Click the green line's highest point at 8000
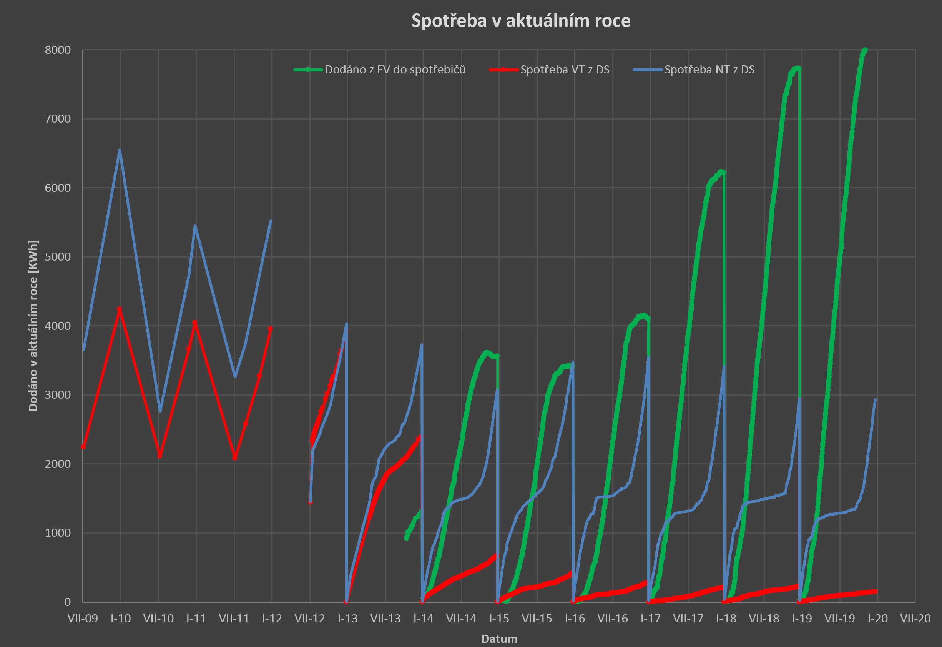This screenshot has width=942, height=647. pyautogui.click(x=865, y=50)
